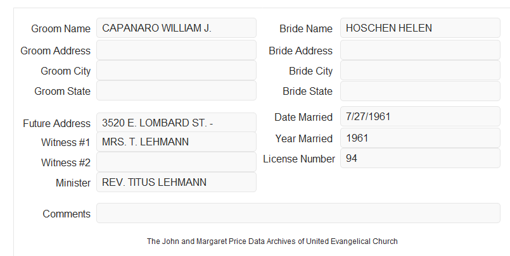Click the Groom City text box

176,70
